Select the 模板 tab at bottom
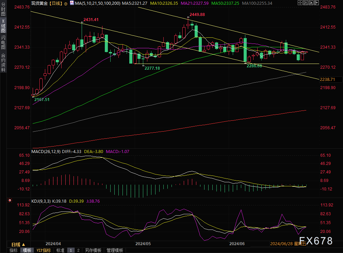 point(27,250)
